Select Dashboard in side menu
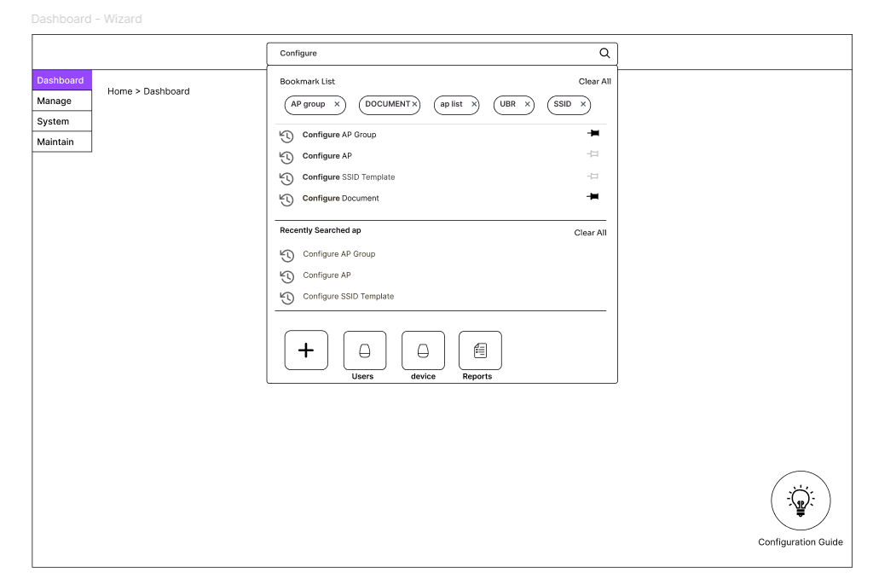873x579 pixels. click(x=61, y=80)
